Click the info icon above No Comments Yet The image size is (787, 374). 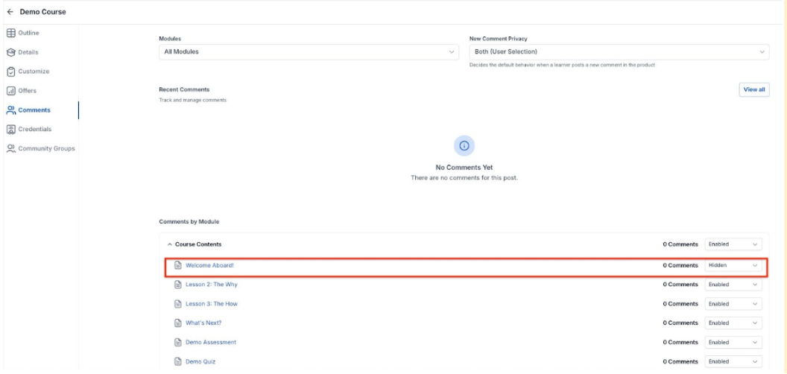(x=464, y=145)
